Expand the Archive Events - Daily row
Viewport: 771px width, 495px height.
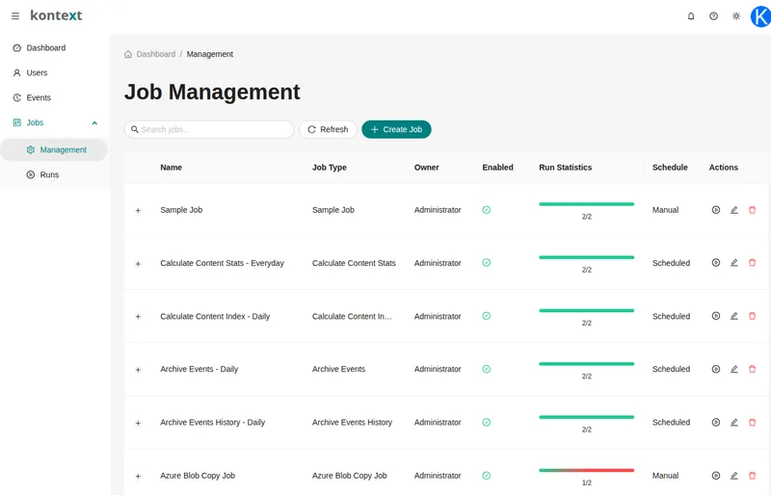pos(138,370)
